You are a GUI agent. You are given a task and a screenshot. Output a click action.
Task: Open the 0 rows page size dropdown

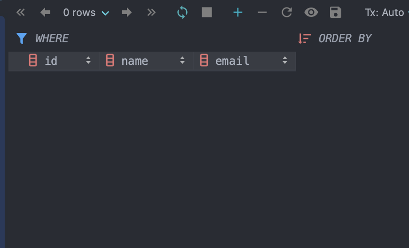86,13
